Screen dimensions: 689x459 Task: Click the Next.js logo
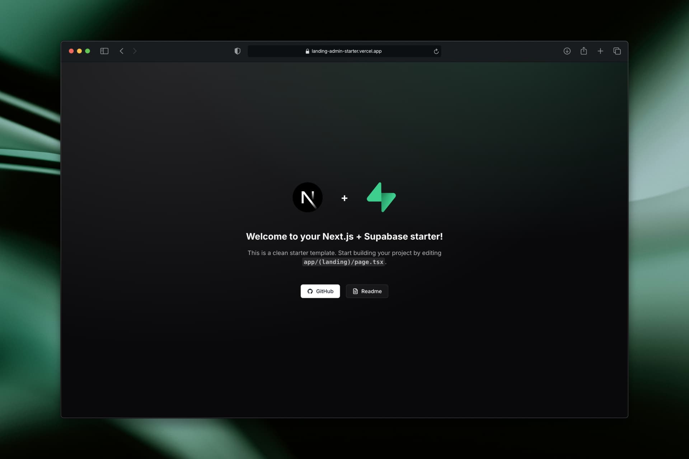308,197
